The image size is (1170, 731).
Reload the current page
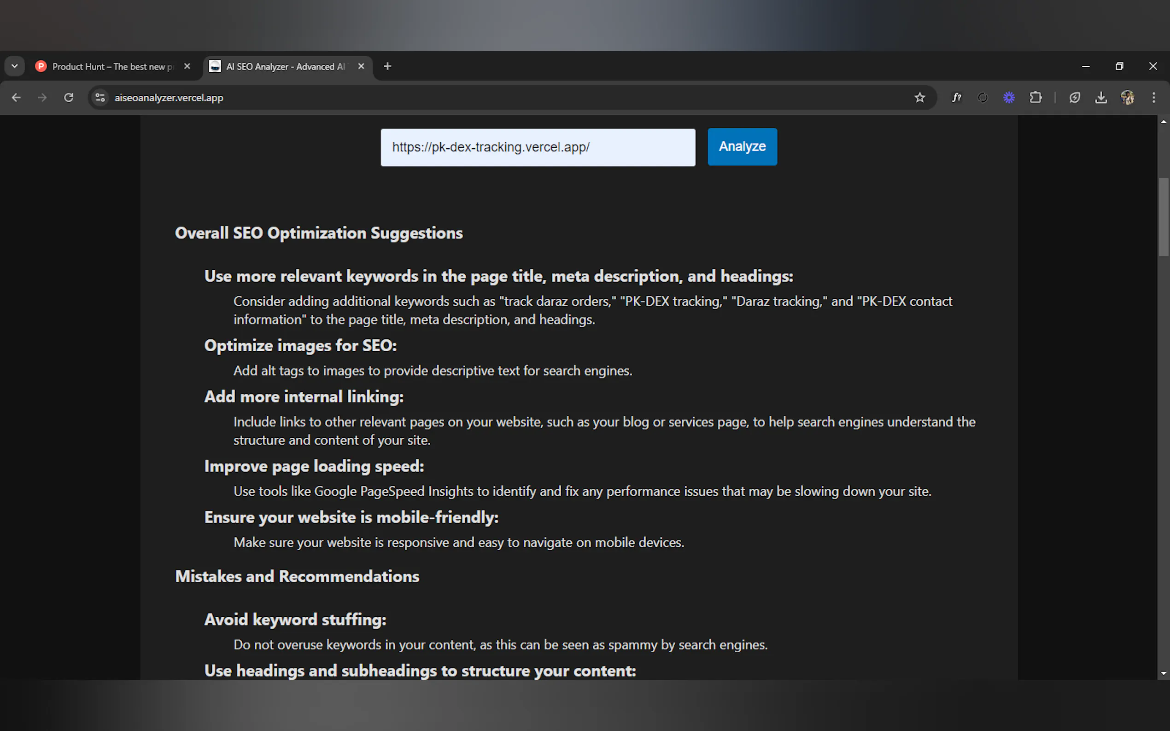69,98
